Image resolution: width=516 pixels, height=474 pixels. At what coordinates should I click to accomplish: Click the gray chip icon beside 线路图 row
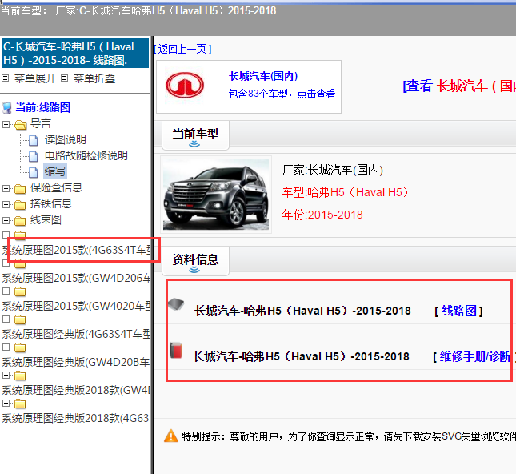tap(176, 303)
